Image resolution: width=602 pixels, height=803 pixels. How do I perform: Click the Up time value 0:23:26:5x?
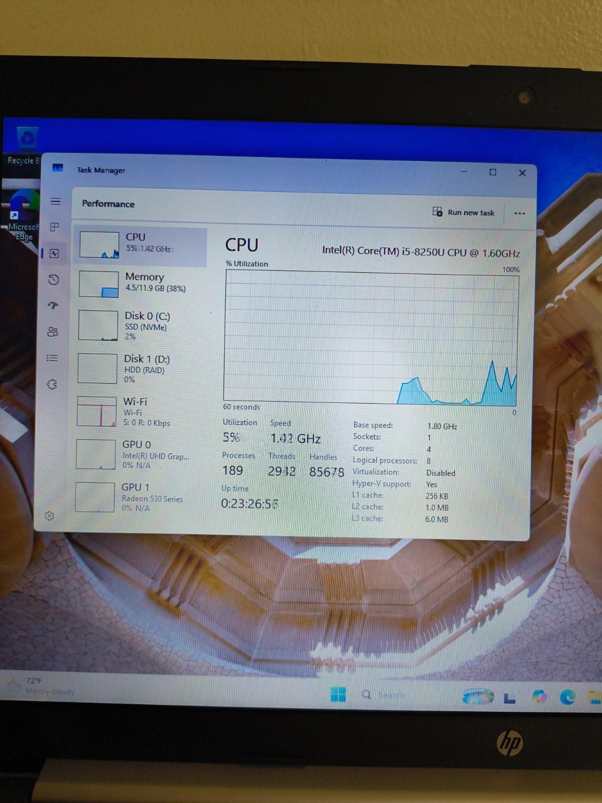pyautogui.click(x=249, y=503)
